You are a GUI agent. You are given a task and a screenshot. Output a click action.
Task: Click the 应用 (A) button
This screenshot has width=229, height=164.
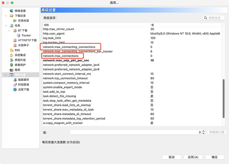pyautogui.click(x=192, y=157)
